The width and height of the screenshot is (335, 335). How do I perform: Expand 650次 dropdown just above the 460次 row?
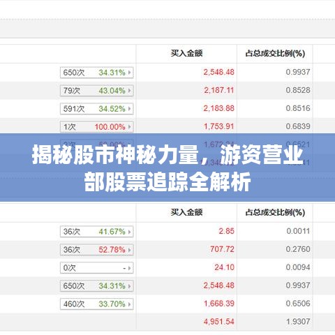pyautogui.click(x=96, y=285)
